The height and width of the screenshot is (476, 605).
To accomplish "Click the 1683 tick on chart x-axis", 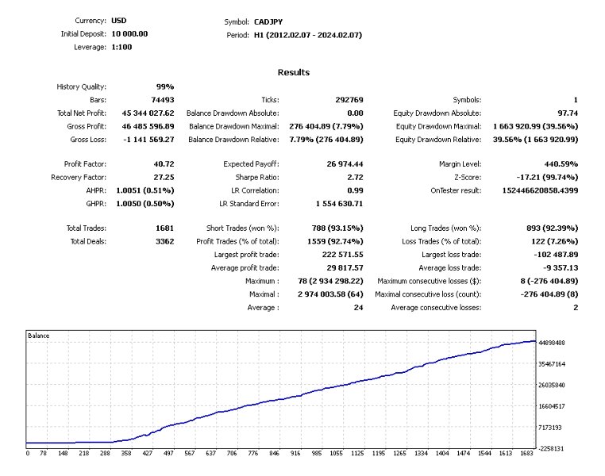I will pyautogui.click(x=526, y=454).
